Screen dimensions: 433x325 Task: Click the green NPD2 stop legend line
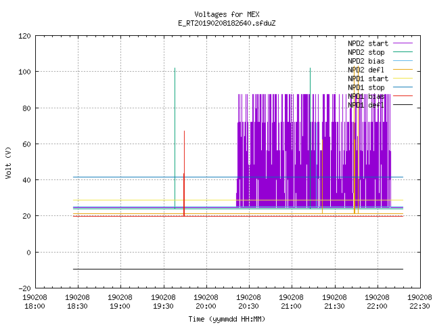point(403,52)
